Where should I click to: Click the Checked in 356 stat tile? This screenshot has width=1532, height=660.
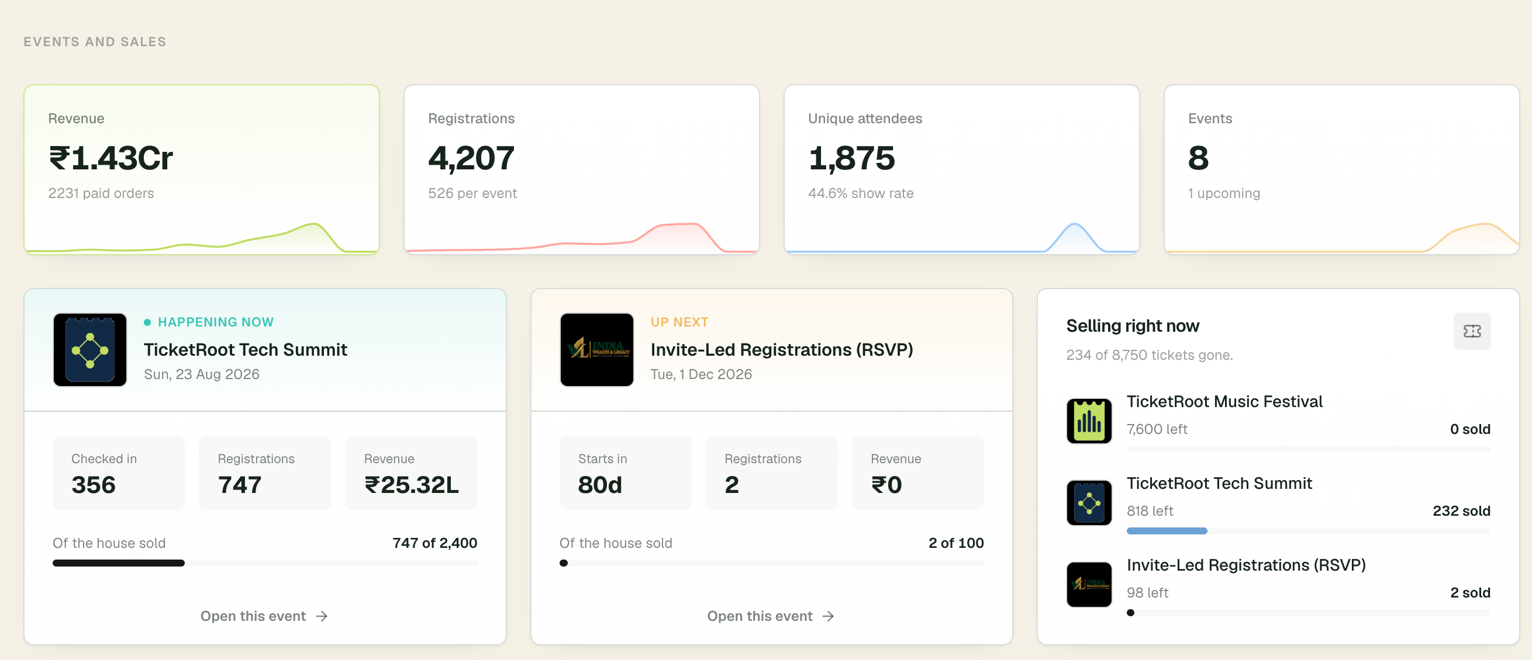[x=118, y=473]
